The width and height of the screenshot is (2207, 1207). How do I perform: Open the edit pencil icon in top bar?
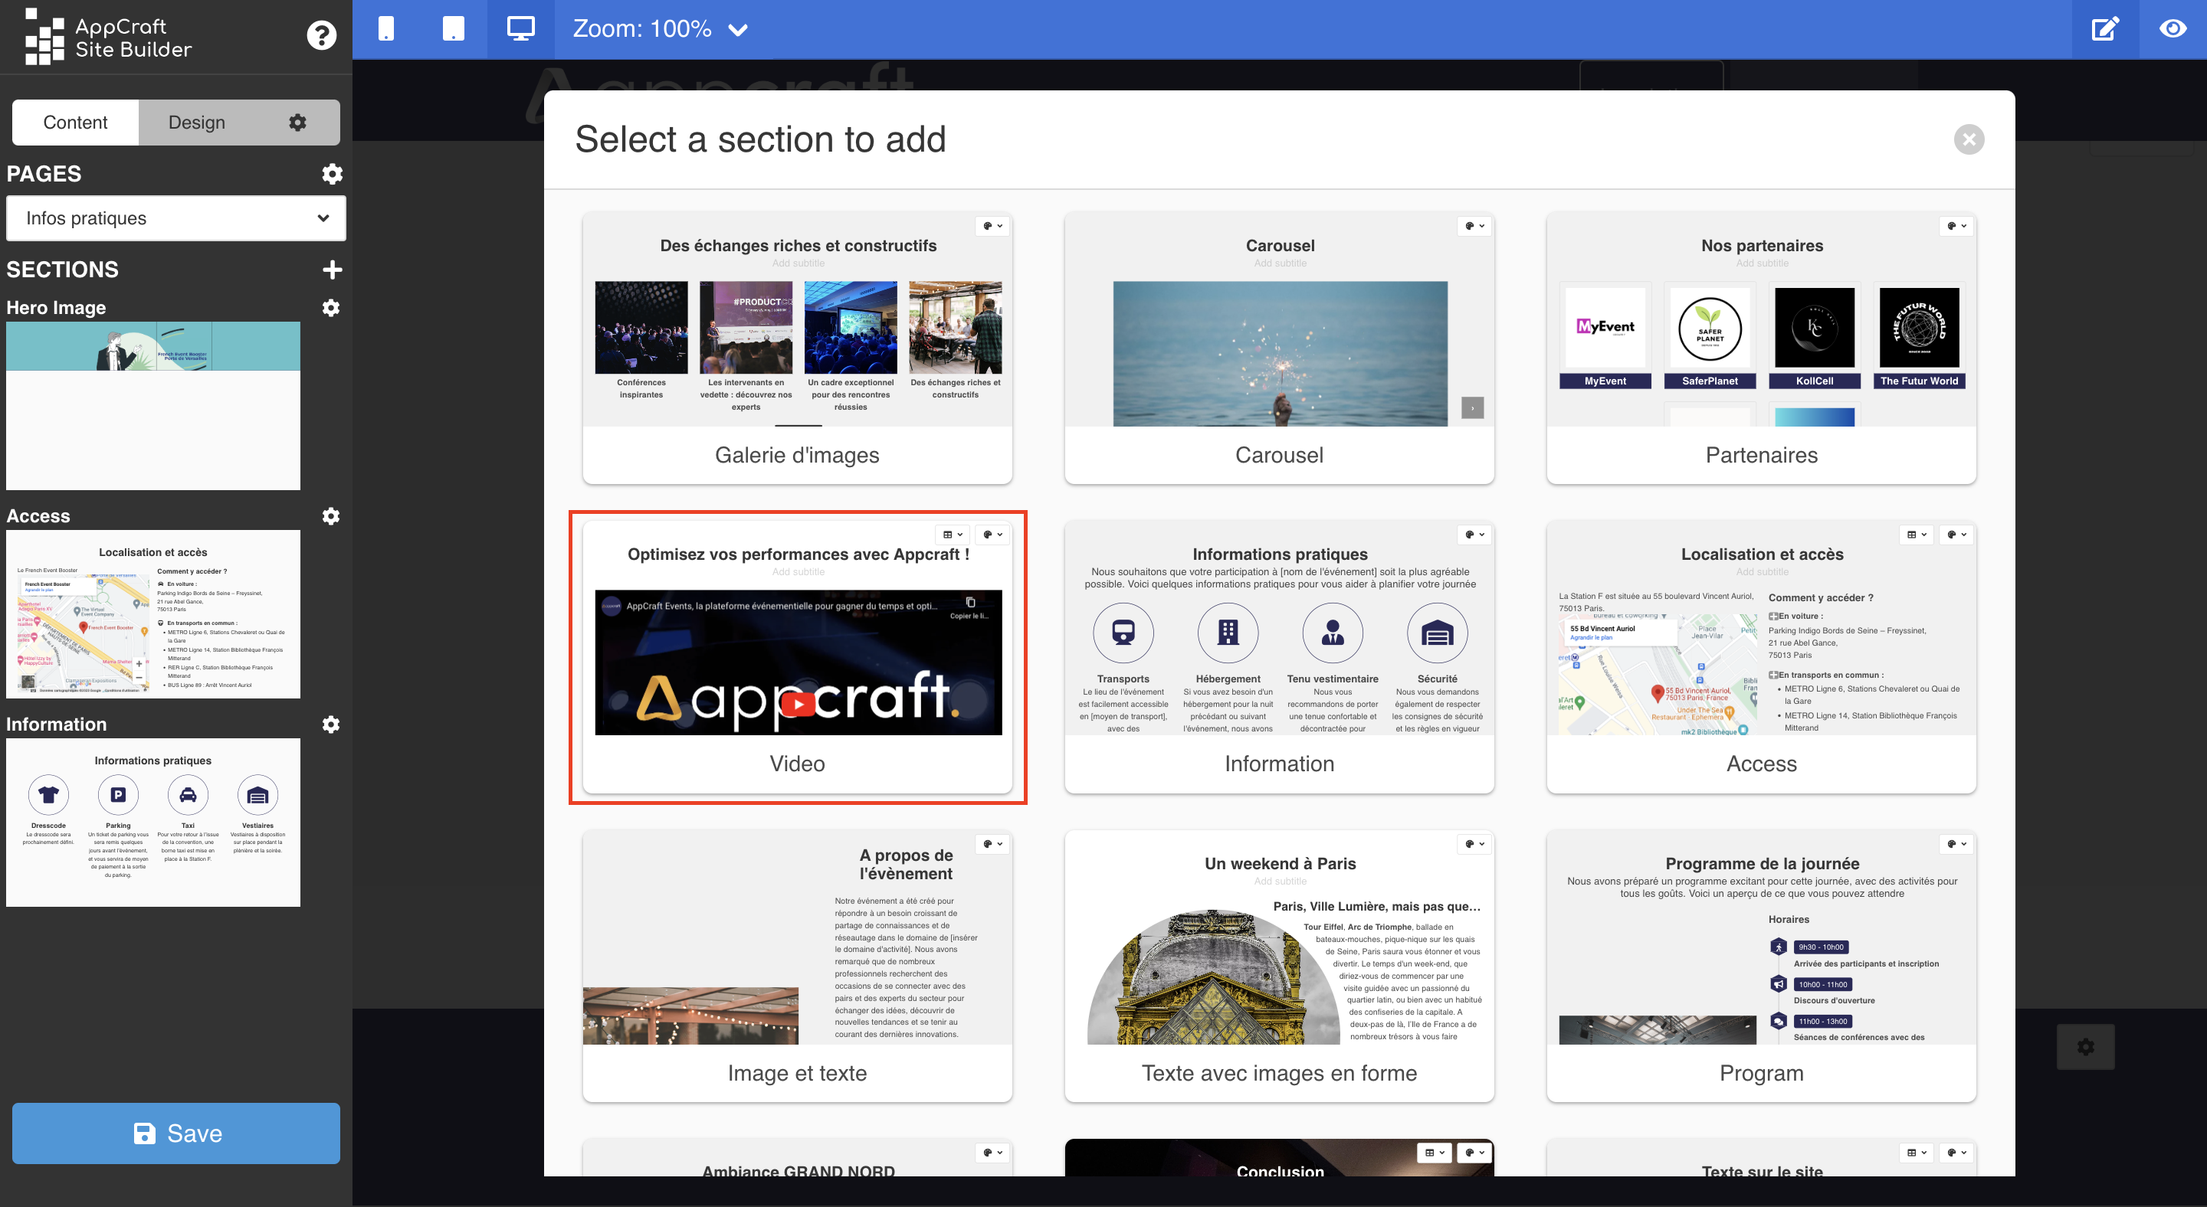(2104, 29)
